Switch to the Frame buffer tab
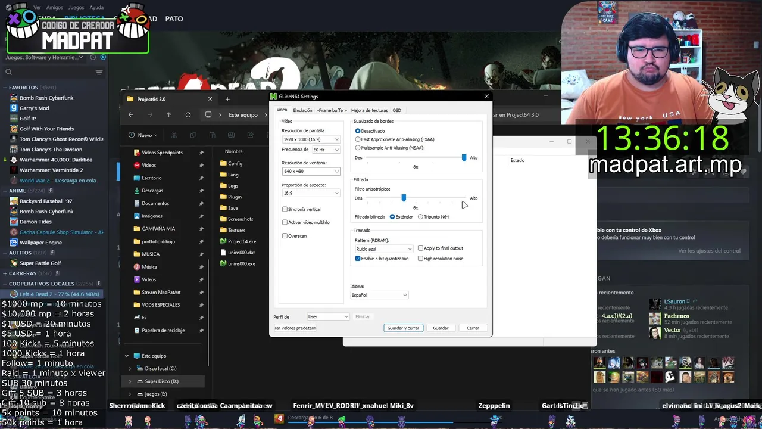The height and width of the screenshot is (429, 762). tap(332, 110)
